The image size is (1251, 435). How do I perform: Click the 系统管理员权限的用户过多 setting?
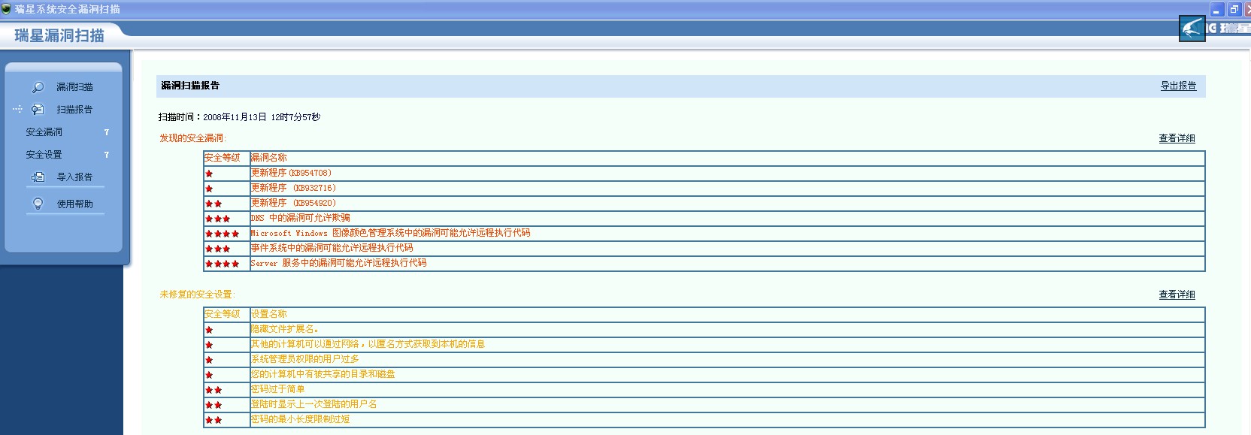[x=304, y=359]
